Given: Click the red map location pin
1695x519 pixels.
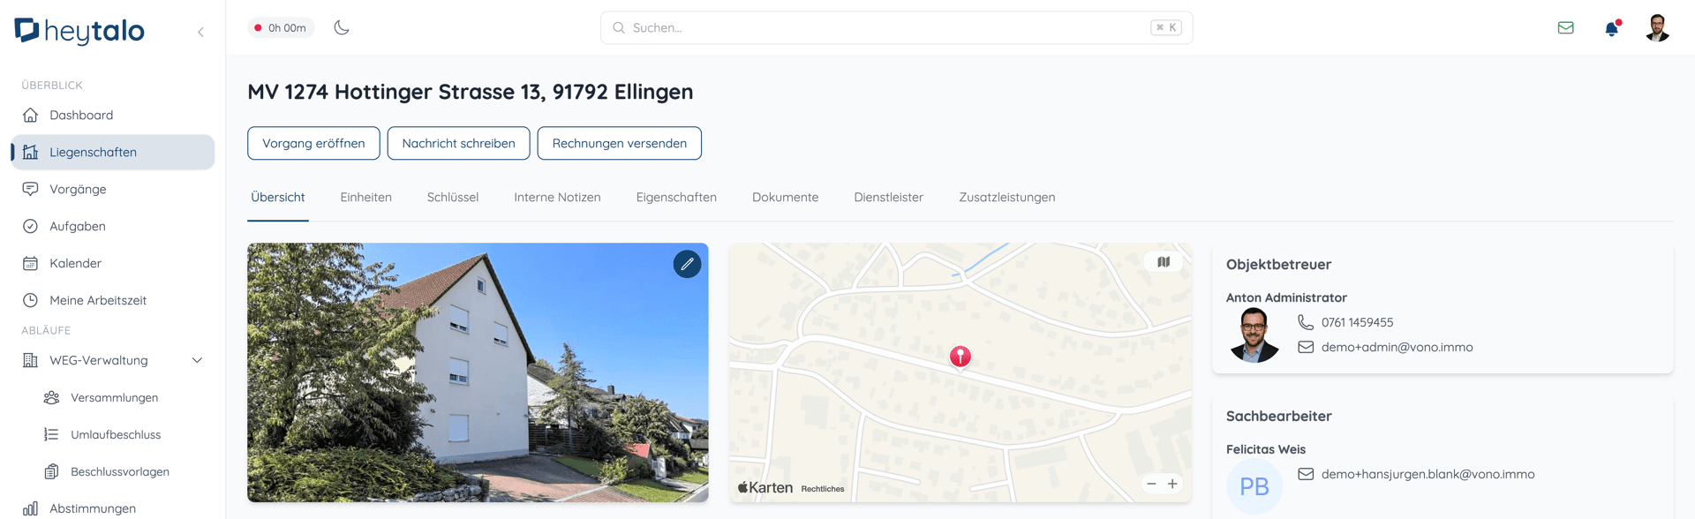Looking at the screenshot, I should [960, 357].
